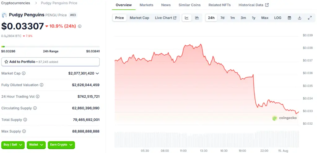Image resolution: width=317 pixels, height=153 pixels.
Task: Switch chart to Price view
Action: 119,18
